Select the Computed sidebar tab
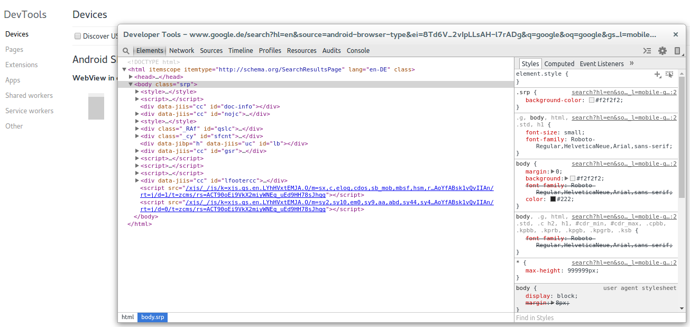Image resolution: width=690 pixels, height=327 pixels. pos(559,63)
